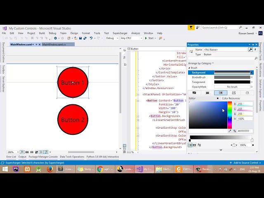
Task: Click the Background property marker square
Action: (x=252, y=73)
